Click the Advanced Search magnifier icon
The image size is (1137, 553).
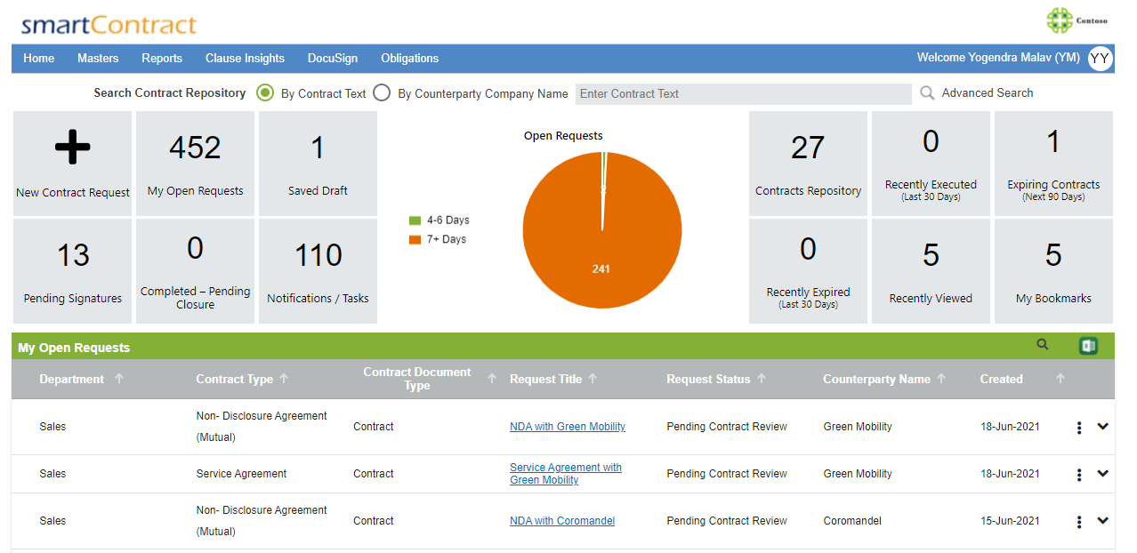tap(927, 92)
